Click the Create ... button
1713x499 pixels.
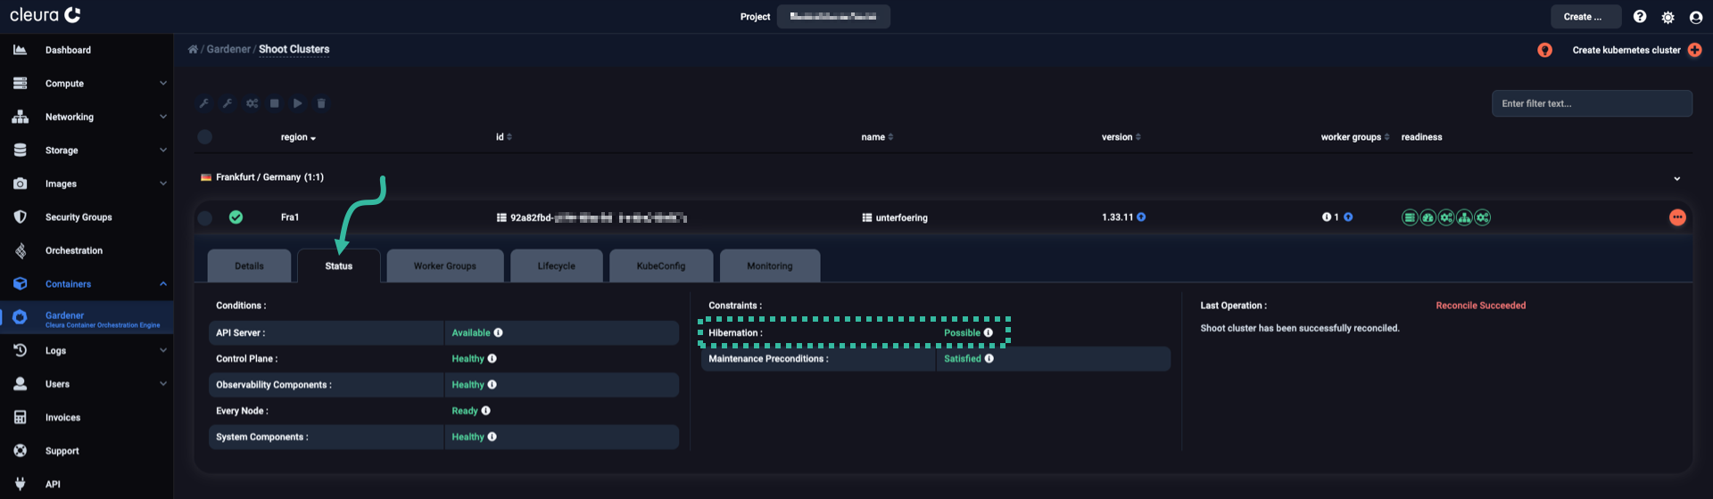point(1585,17)
